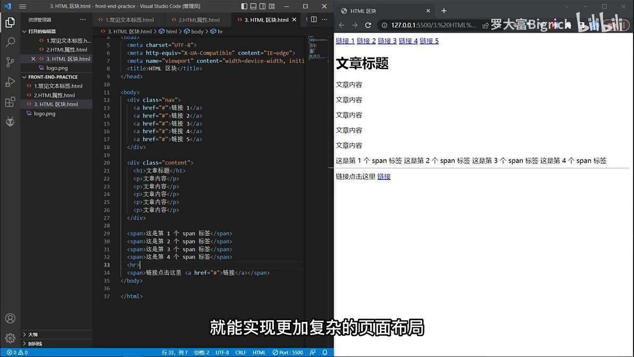The image size is (634, 357).
Task: Open the VS Code hamburger application menu
Action: [23, 6]
